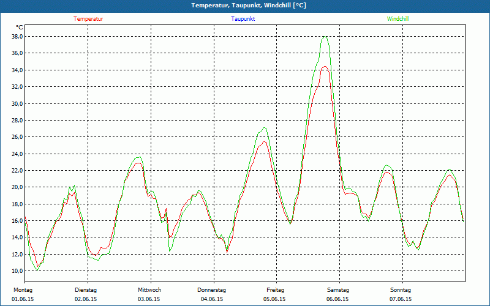Click the Sonntag day label
This screenshot has height=306, width=490.
click(401, 290)
